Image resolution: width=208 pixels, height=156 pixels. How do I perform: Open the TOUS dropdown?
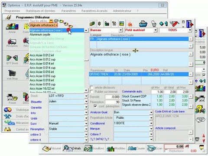190,30
